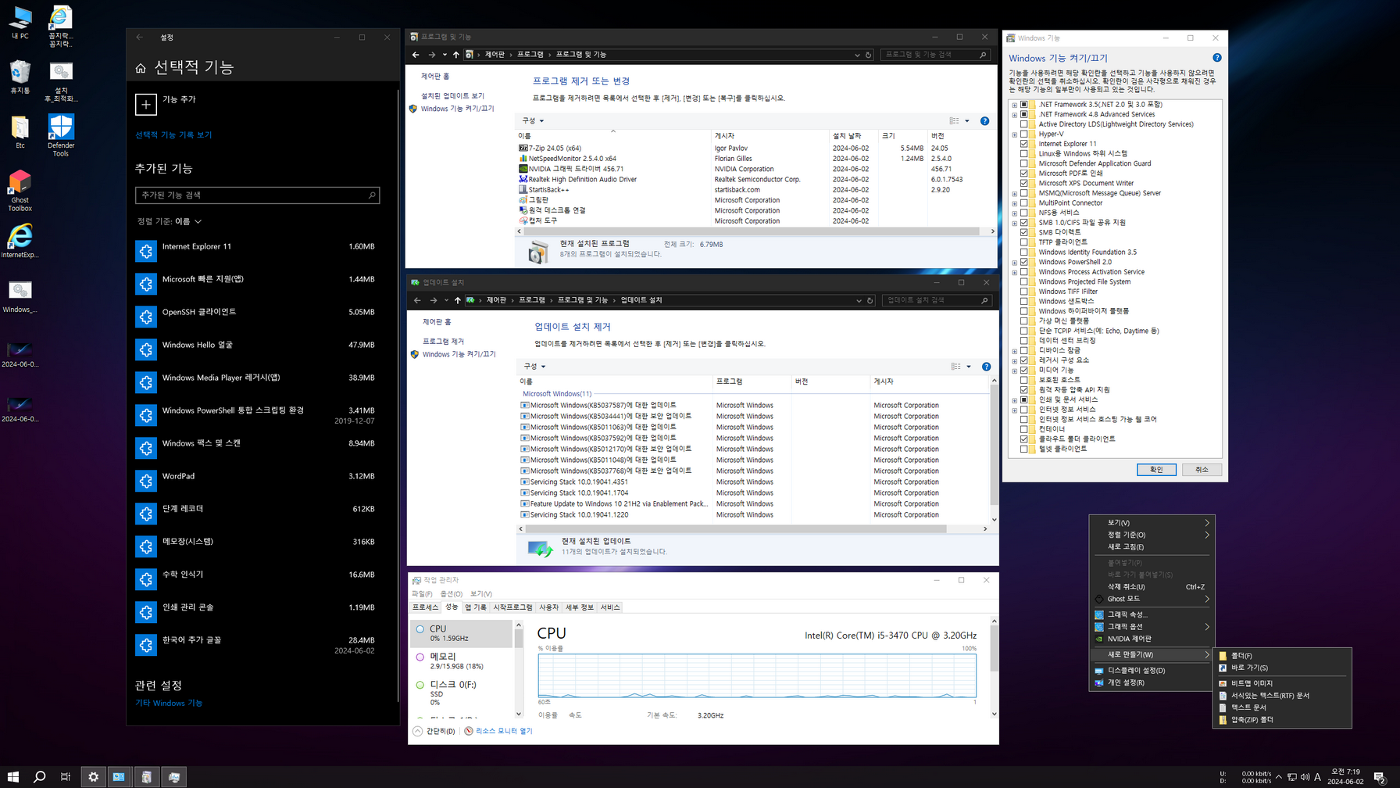Switch to the 서비스 tab
This screenshot has width=1400, height=788.
610,607
